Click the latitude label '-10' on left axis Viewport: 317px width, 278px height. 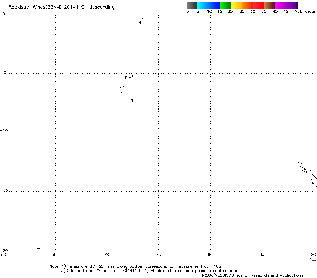4,130
